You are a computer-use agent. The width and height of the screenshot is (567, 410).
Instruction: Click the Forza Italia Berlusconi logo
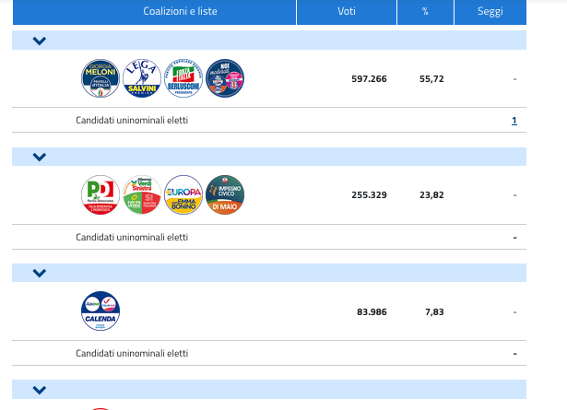point(183,78)
